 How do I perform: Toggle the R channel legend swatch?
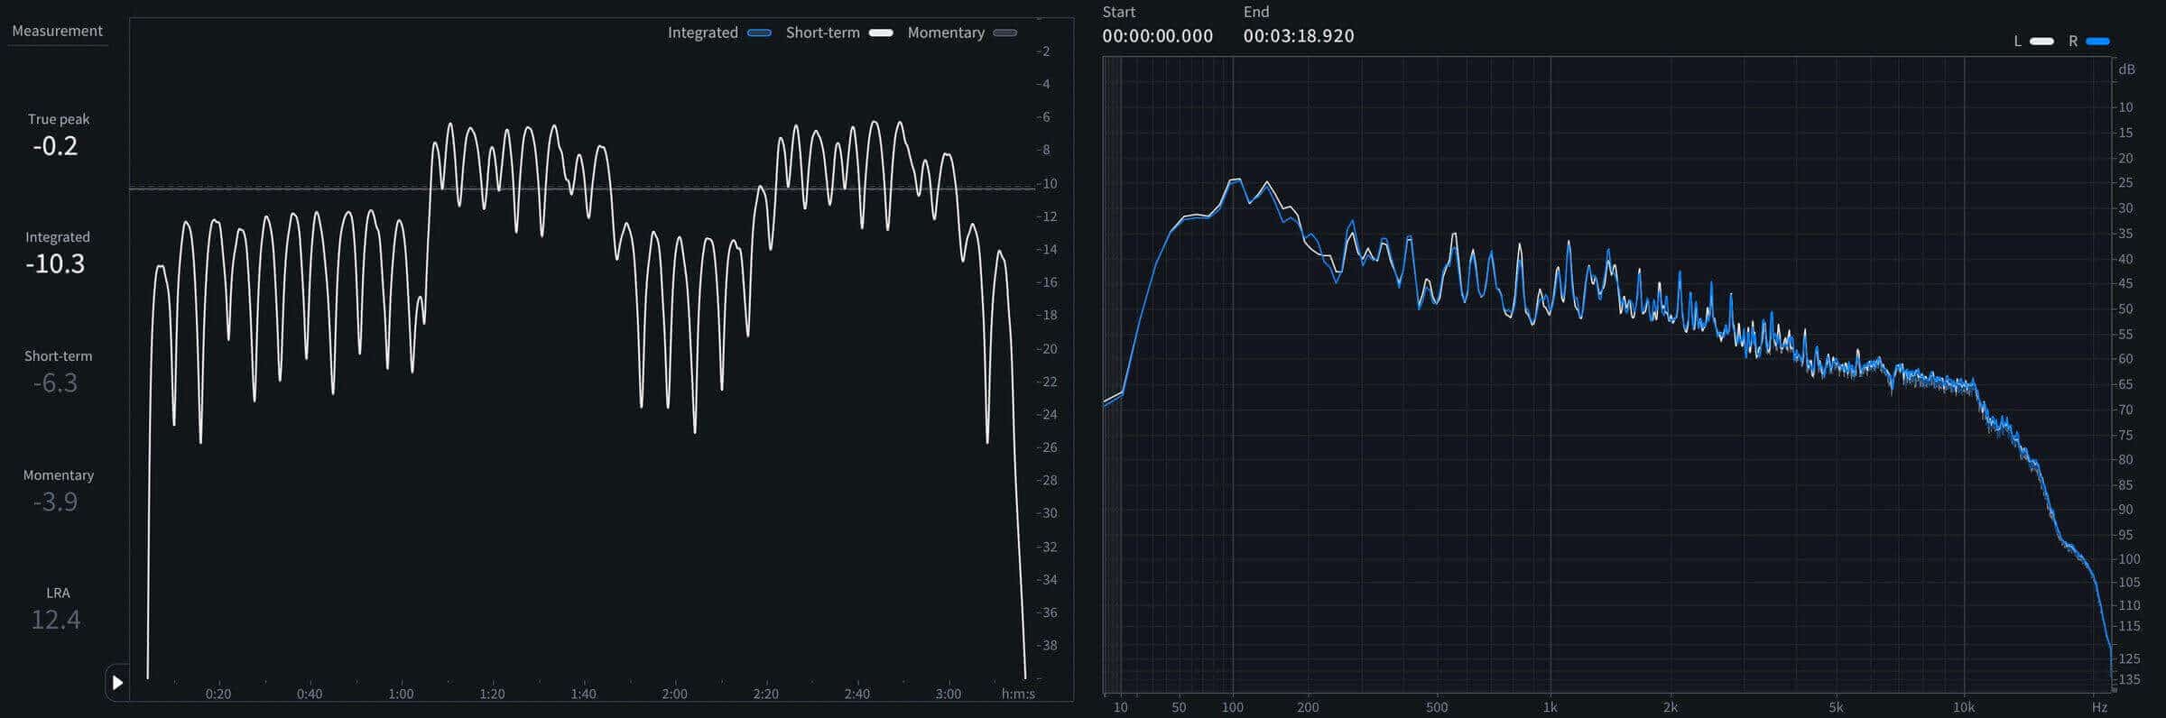tap(2098, 41)
